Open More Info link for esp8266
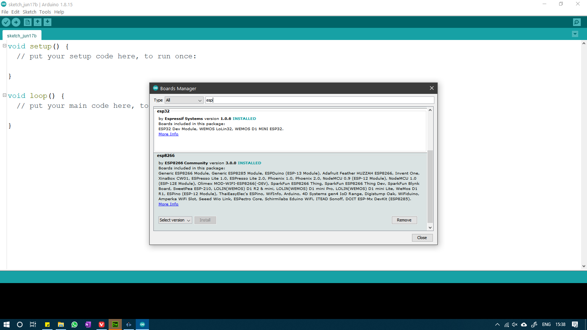 (168, 204)
